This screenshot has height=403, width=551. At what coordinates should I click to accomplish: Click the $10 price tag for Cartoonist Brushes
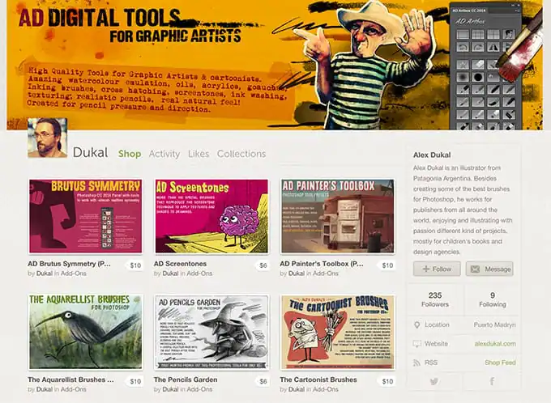(x=387, y=381)
